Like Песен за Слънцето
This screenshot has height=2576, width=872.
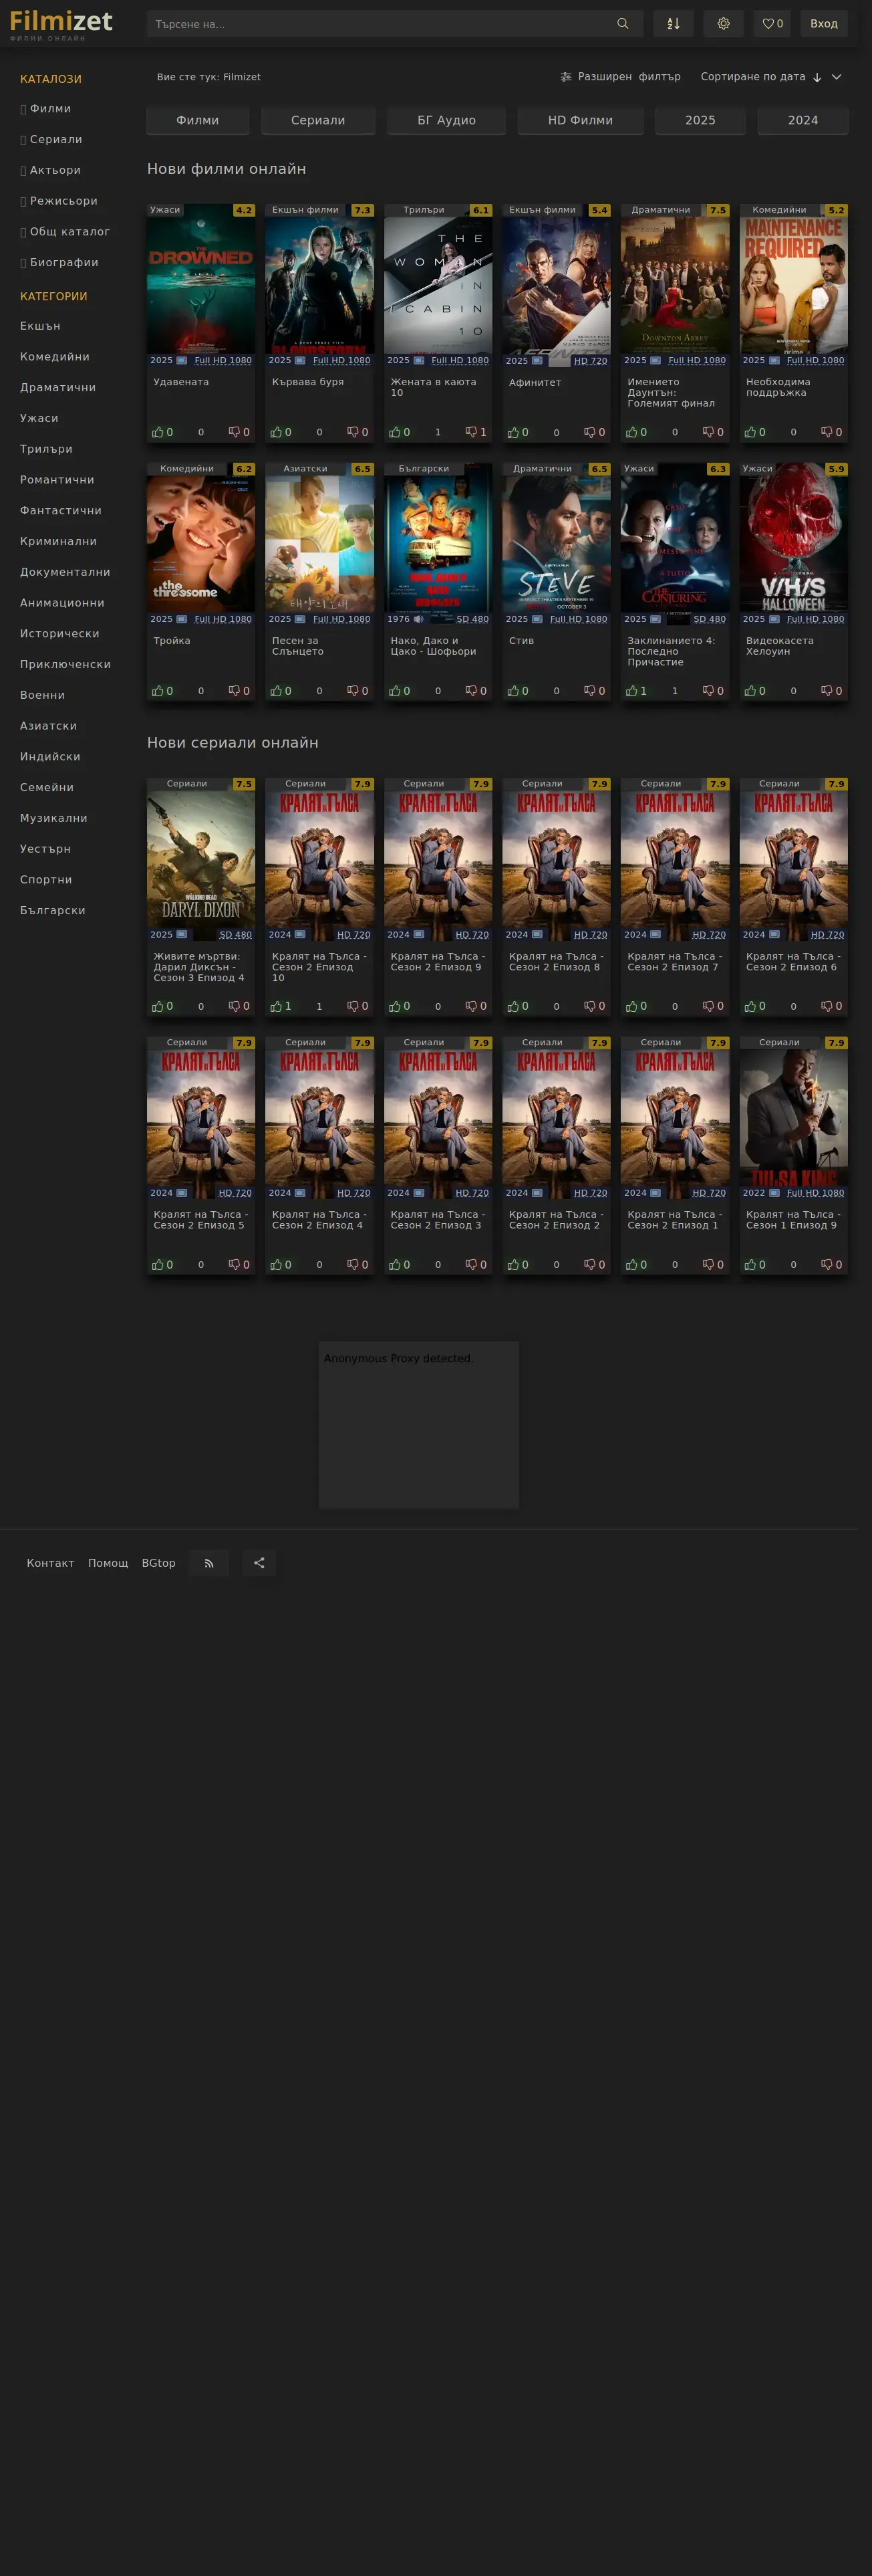pyautogui.click(x=281, y=691)
